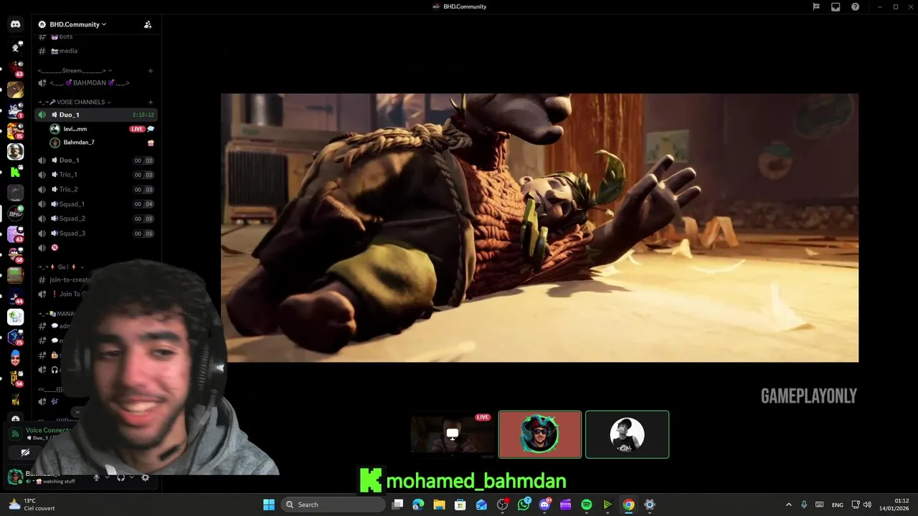Click the main stream video

539,228
